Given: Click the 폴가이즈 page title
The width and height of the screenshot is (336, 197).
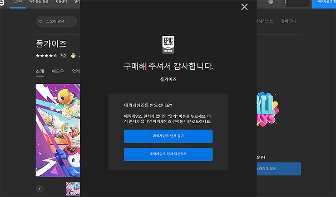Looking at the screenshot, I should (x=51, y=44).
